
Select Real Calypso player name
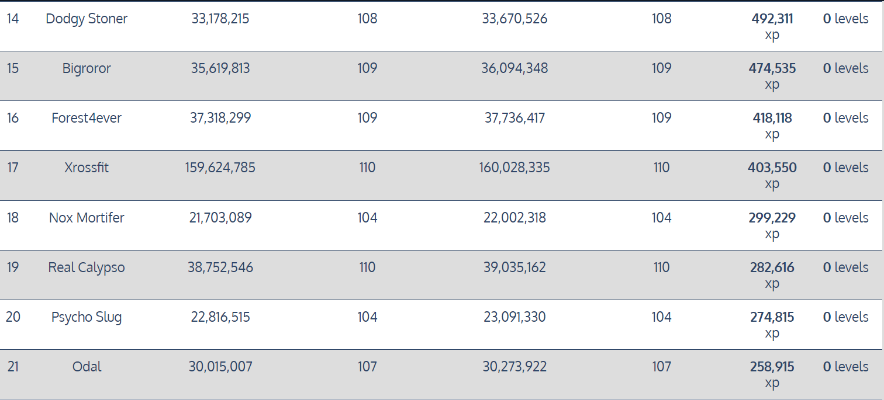tap(87, 267)
